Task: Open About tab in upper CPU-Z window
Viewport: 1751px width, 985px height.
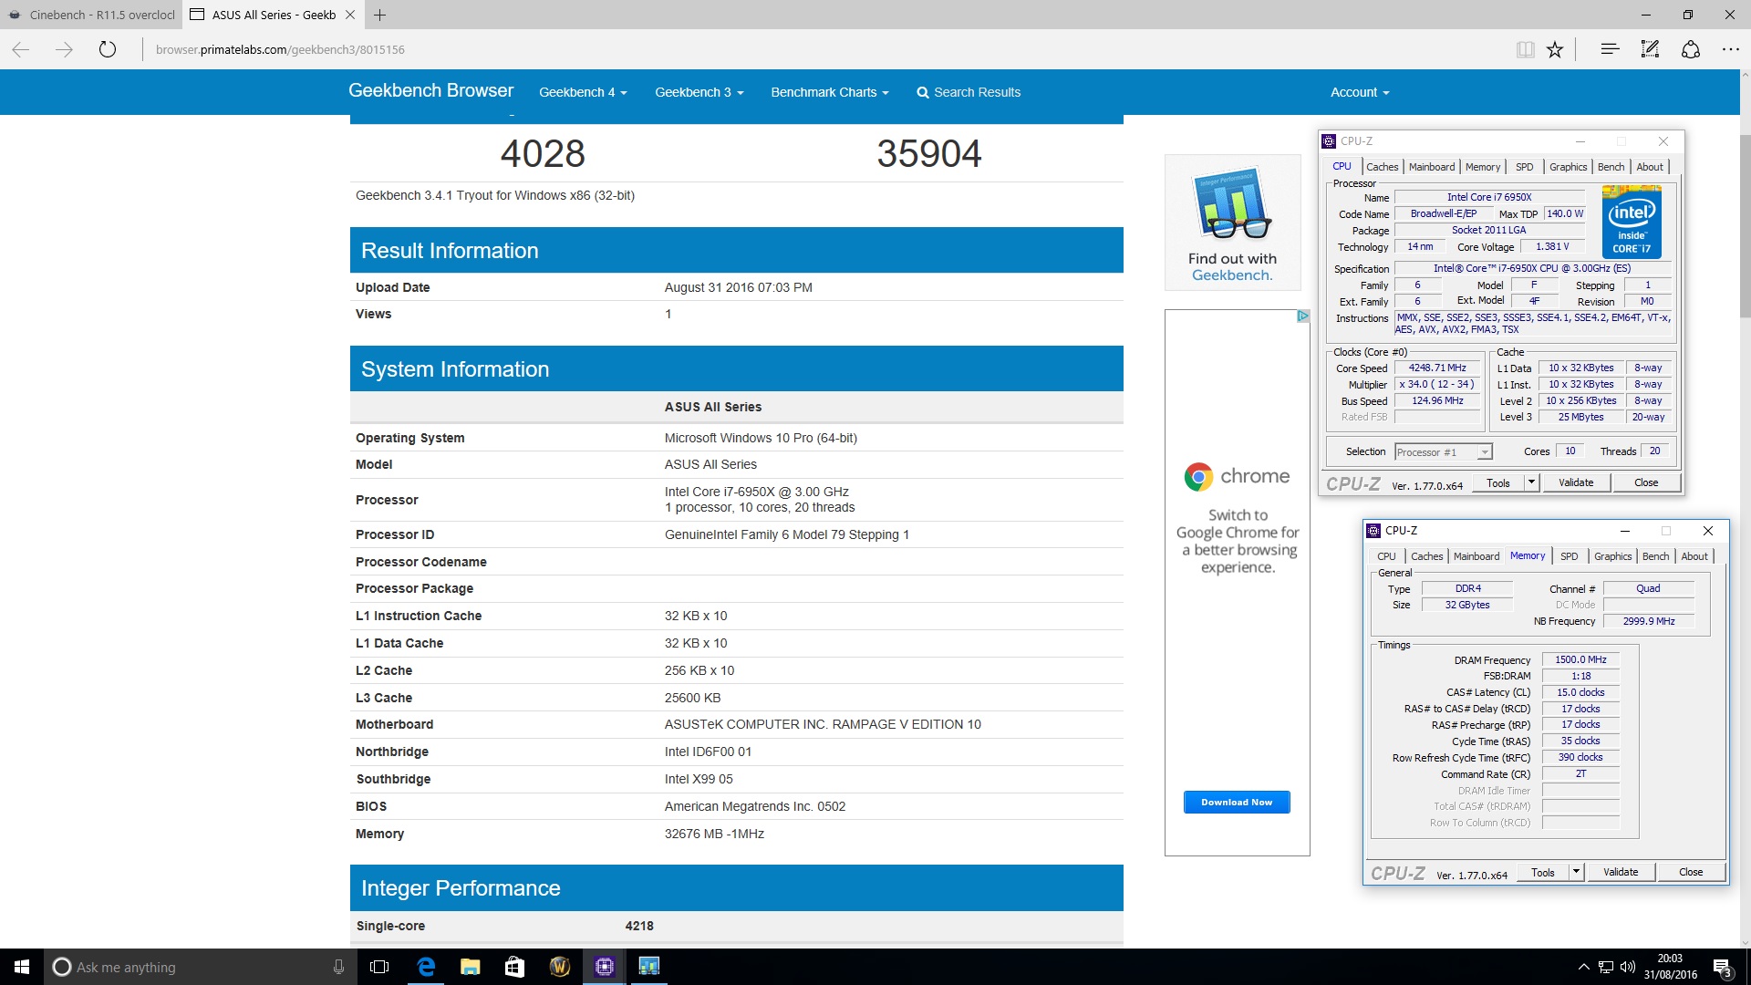Action: [1649, 167]
